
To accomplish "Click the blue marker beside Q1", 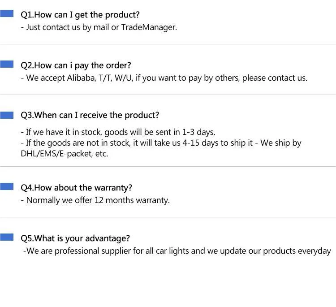I will pos(7,14).
